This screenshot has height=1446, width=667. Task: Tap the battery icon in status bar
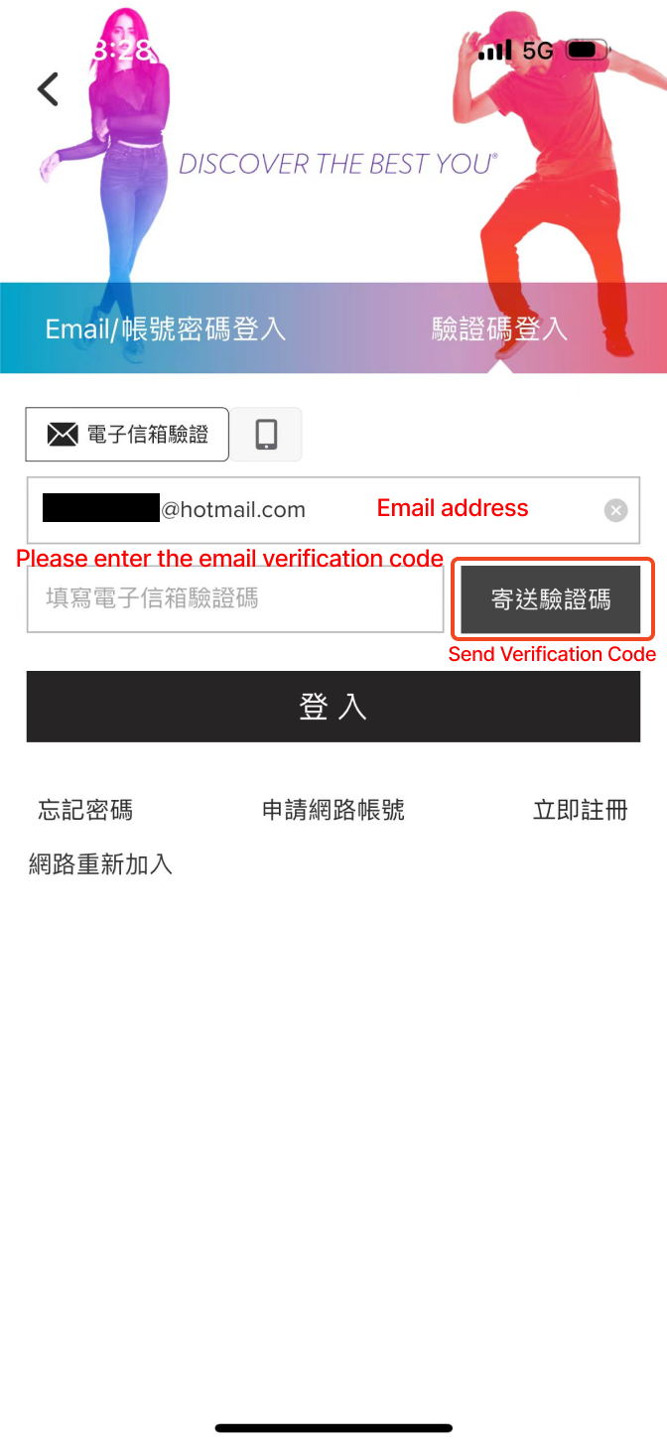[x=588, y=50]
